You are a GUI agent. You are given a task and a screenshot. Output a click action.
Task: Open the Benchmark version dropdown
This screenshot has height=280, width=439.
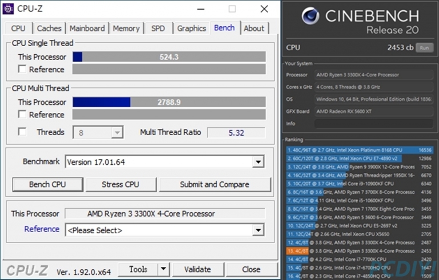click(x=258, y=162)
